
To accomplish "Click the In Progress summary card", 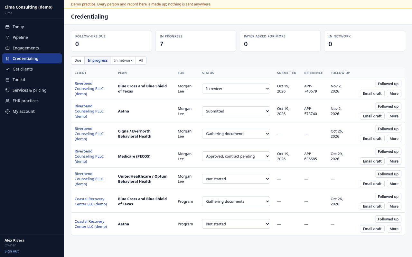I will (x=196, y=41).
